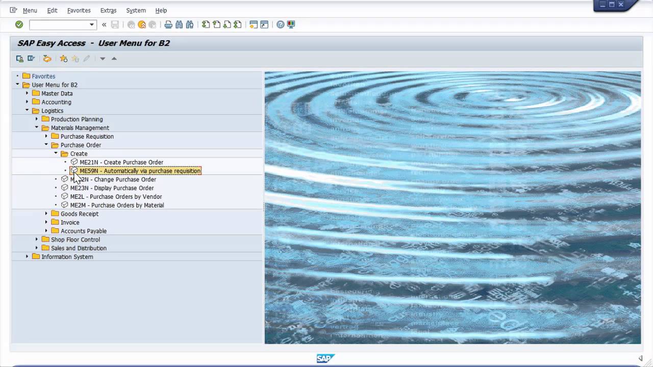This screenshot has height=367, width=653.
Task: Click the Next Page icon
Action: (x=227, y=24)
